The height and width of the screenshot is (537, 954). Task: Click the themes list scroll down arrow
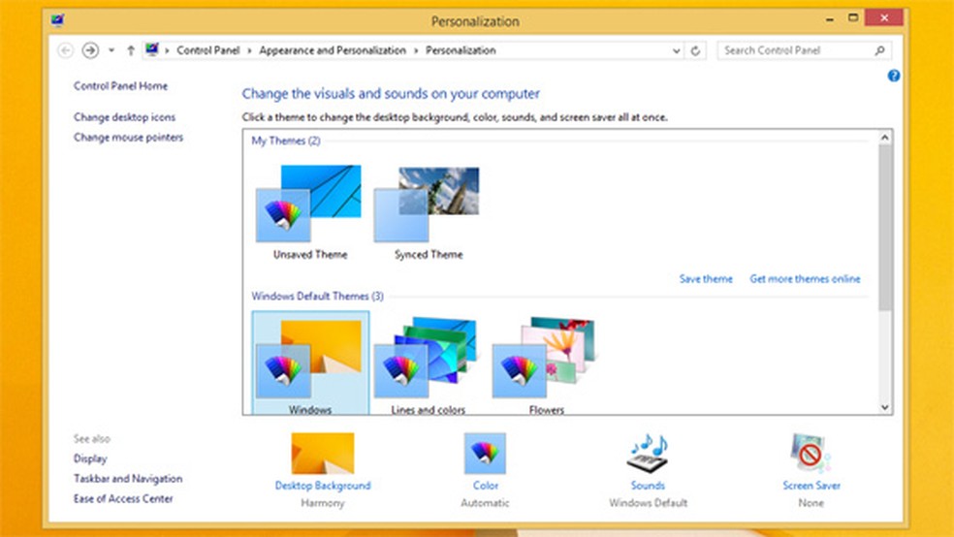pyautogui.click(x=884, y=407)
